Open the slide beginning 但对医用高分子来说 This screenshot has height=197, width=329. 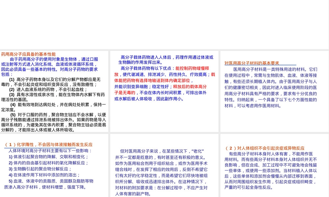pyautogui.click(x=164, y=165)
